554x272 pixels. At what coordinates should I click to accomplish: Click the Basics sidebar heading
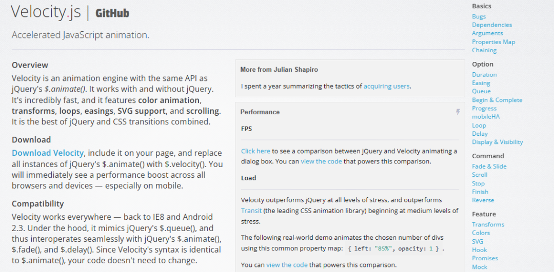482,6
